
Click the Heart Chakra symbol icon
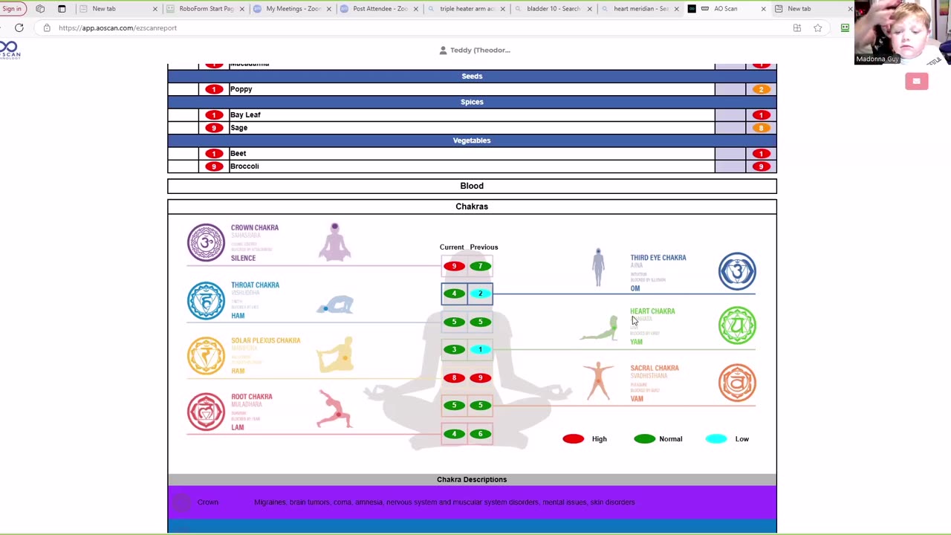737,325
